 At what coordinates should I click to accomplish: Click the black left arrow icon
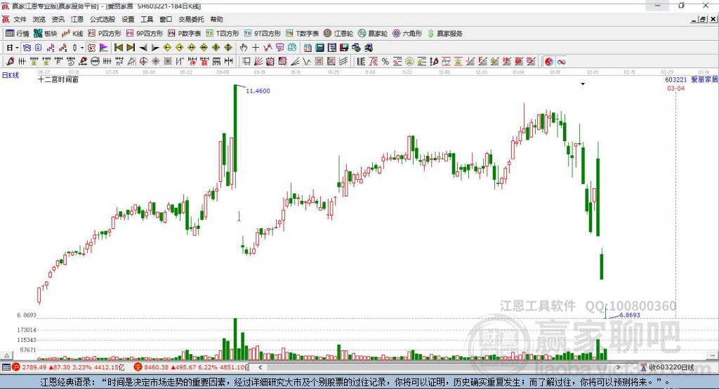(x=143, y=48)
